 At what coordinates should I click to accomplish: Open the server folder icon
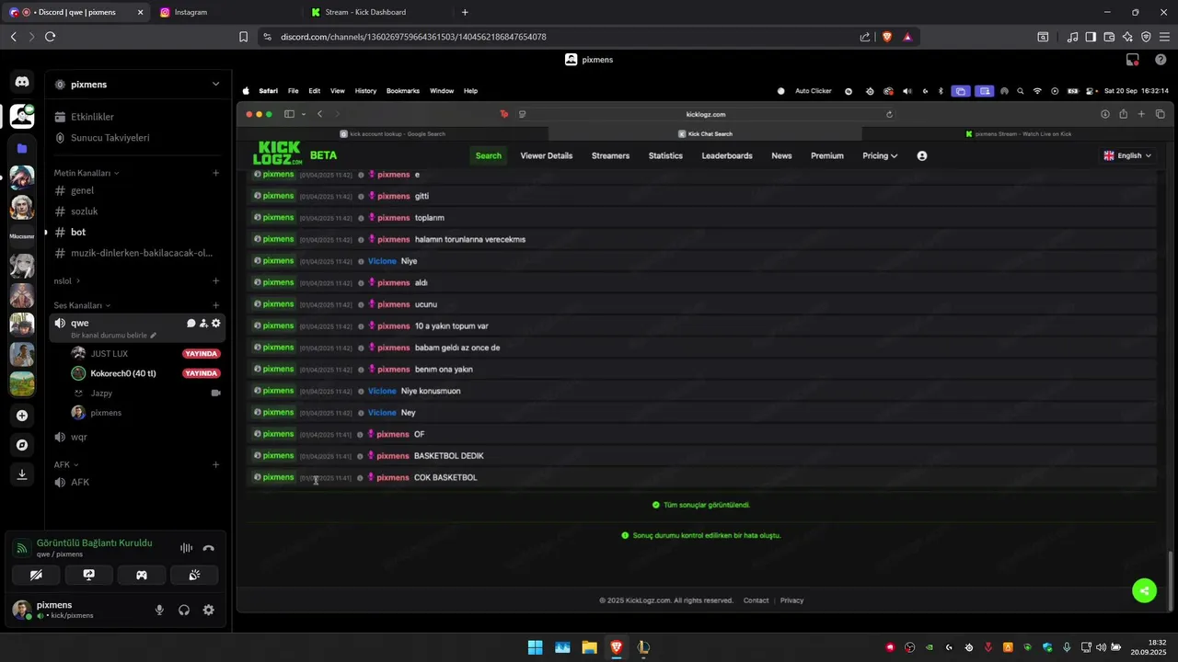point(22,148)
